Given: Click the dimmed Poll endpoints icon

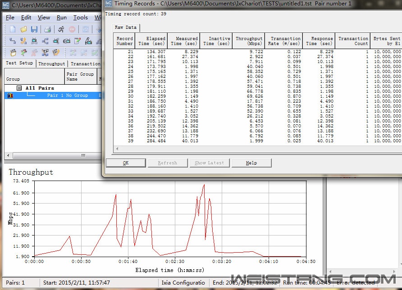Looking at the screenshot, I should tap(85, 29).
